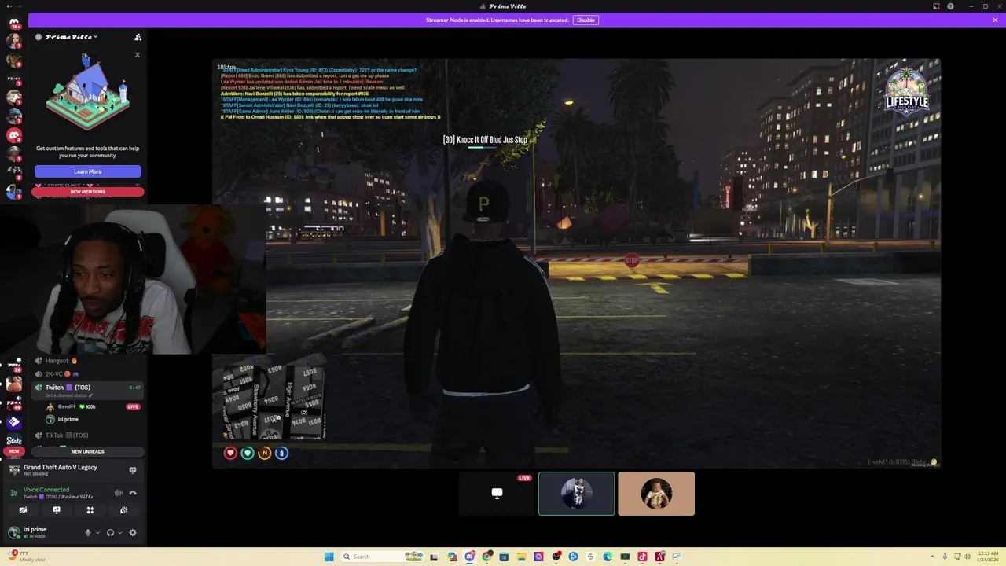Click the taskbar Search box
Image resolution: width=1006 pixels, height=566 pixels.
coord(382,557)
